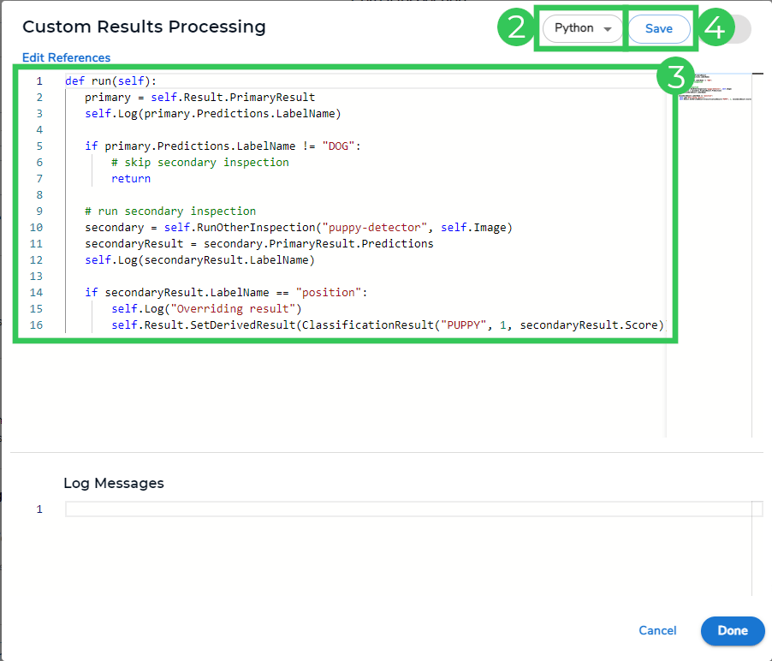Click the Save button
The width and height of the screenshot is (772, 661).
tap(659, 28)
